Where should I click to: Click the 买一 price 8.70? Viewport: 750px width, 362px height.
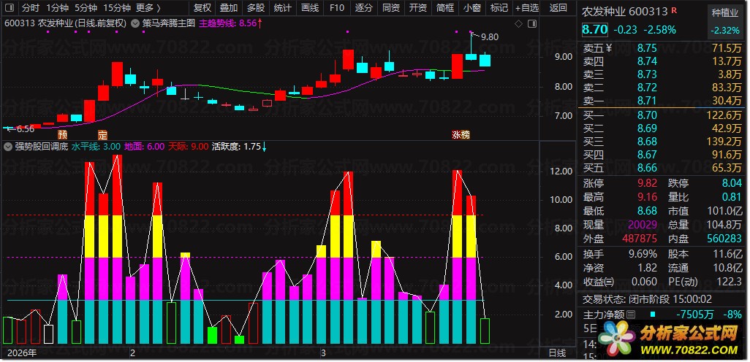pos(647,115)
